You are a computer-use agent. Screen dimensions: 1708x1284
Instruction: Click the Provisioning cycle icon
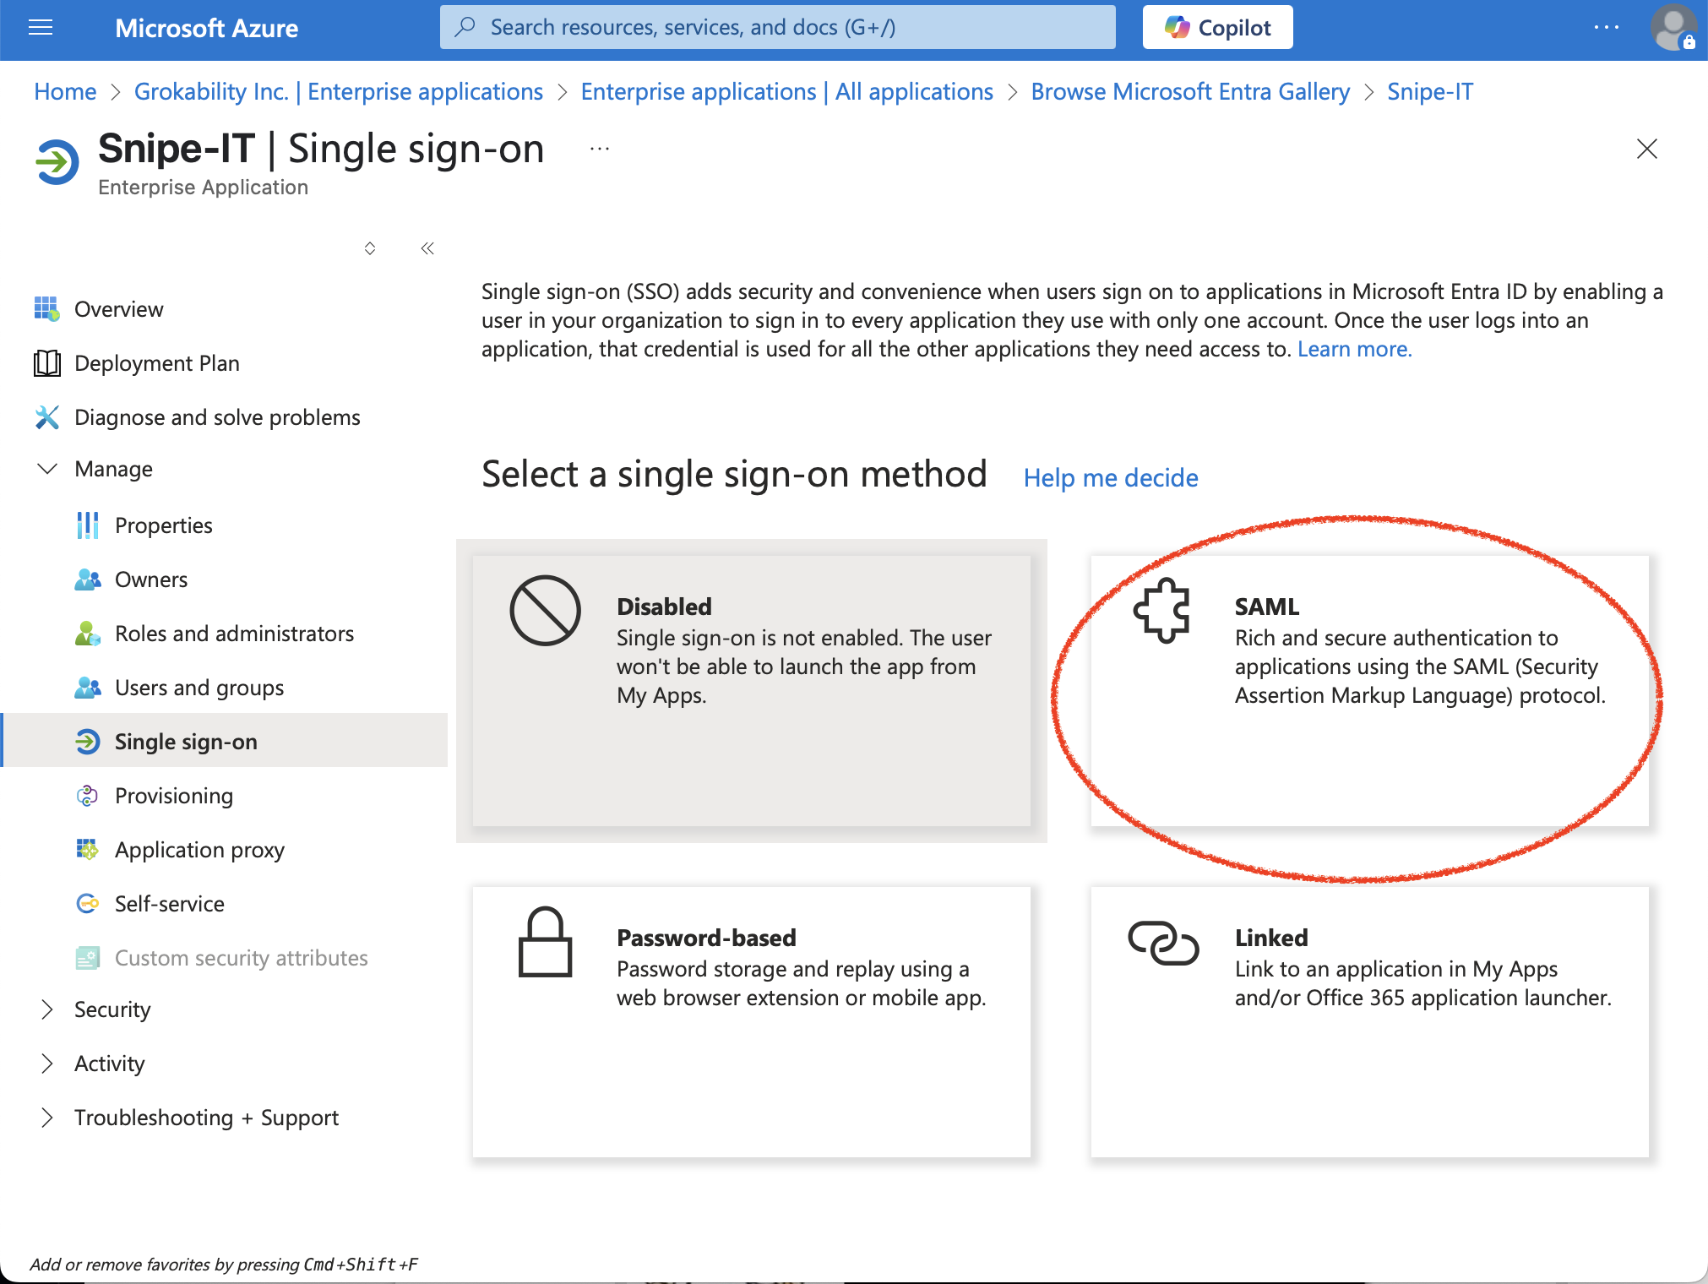(88, 796)
